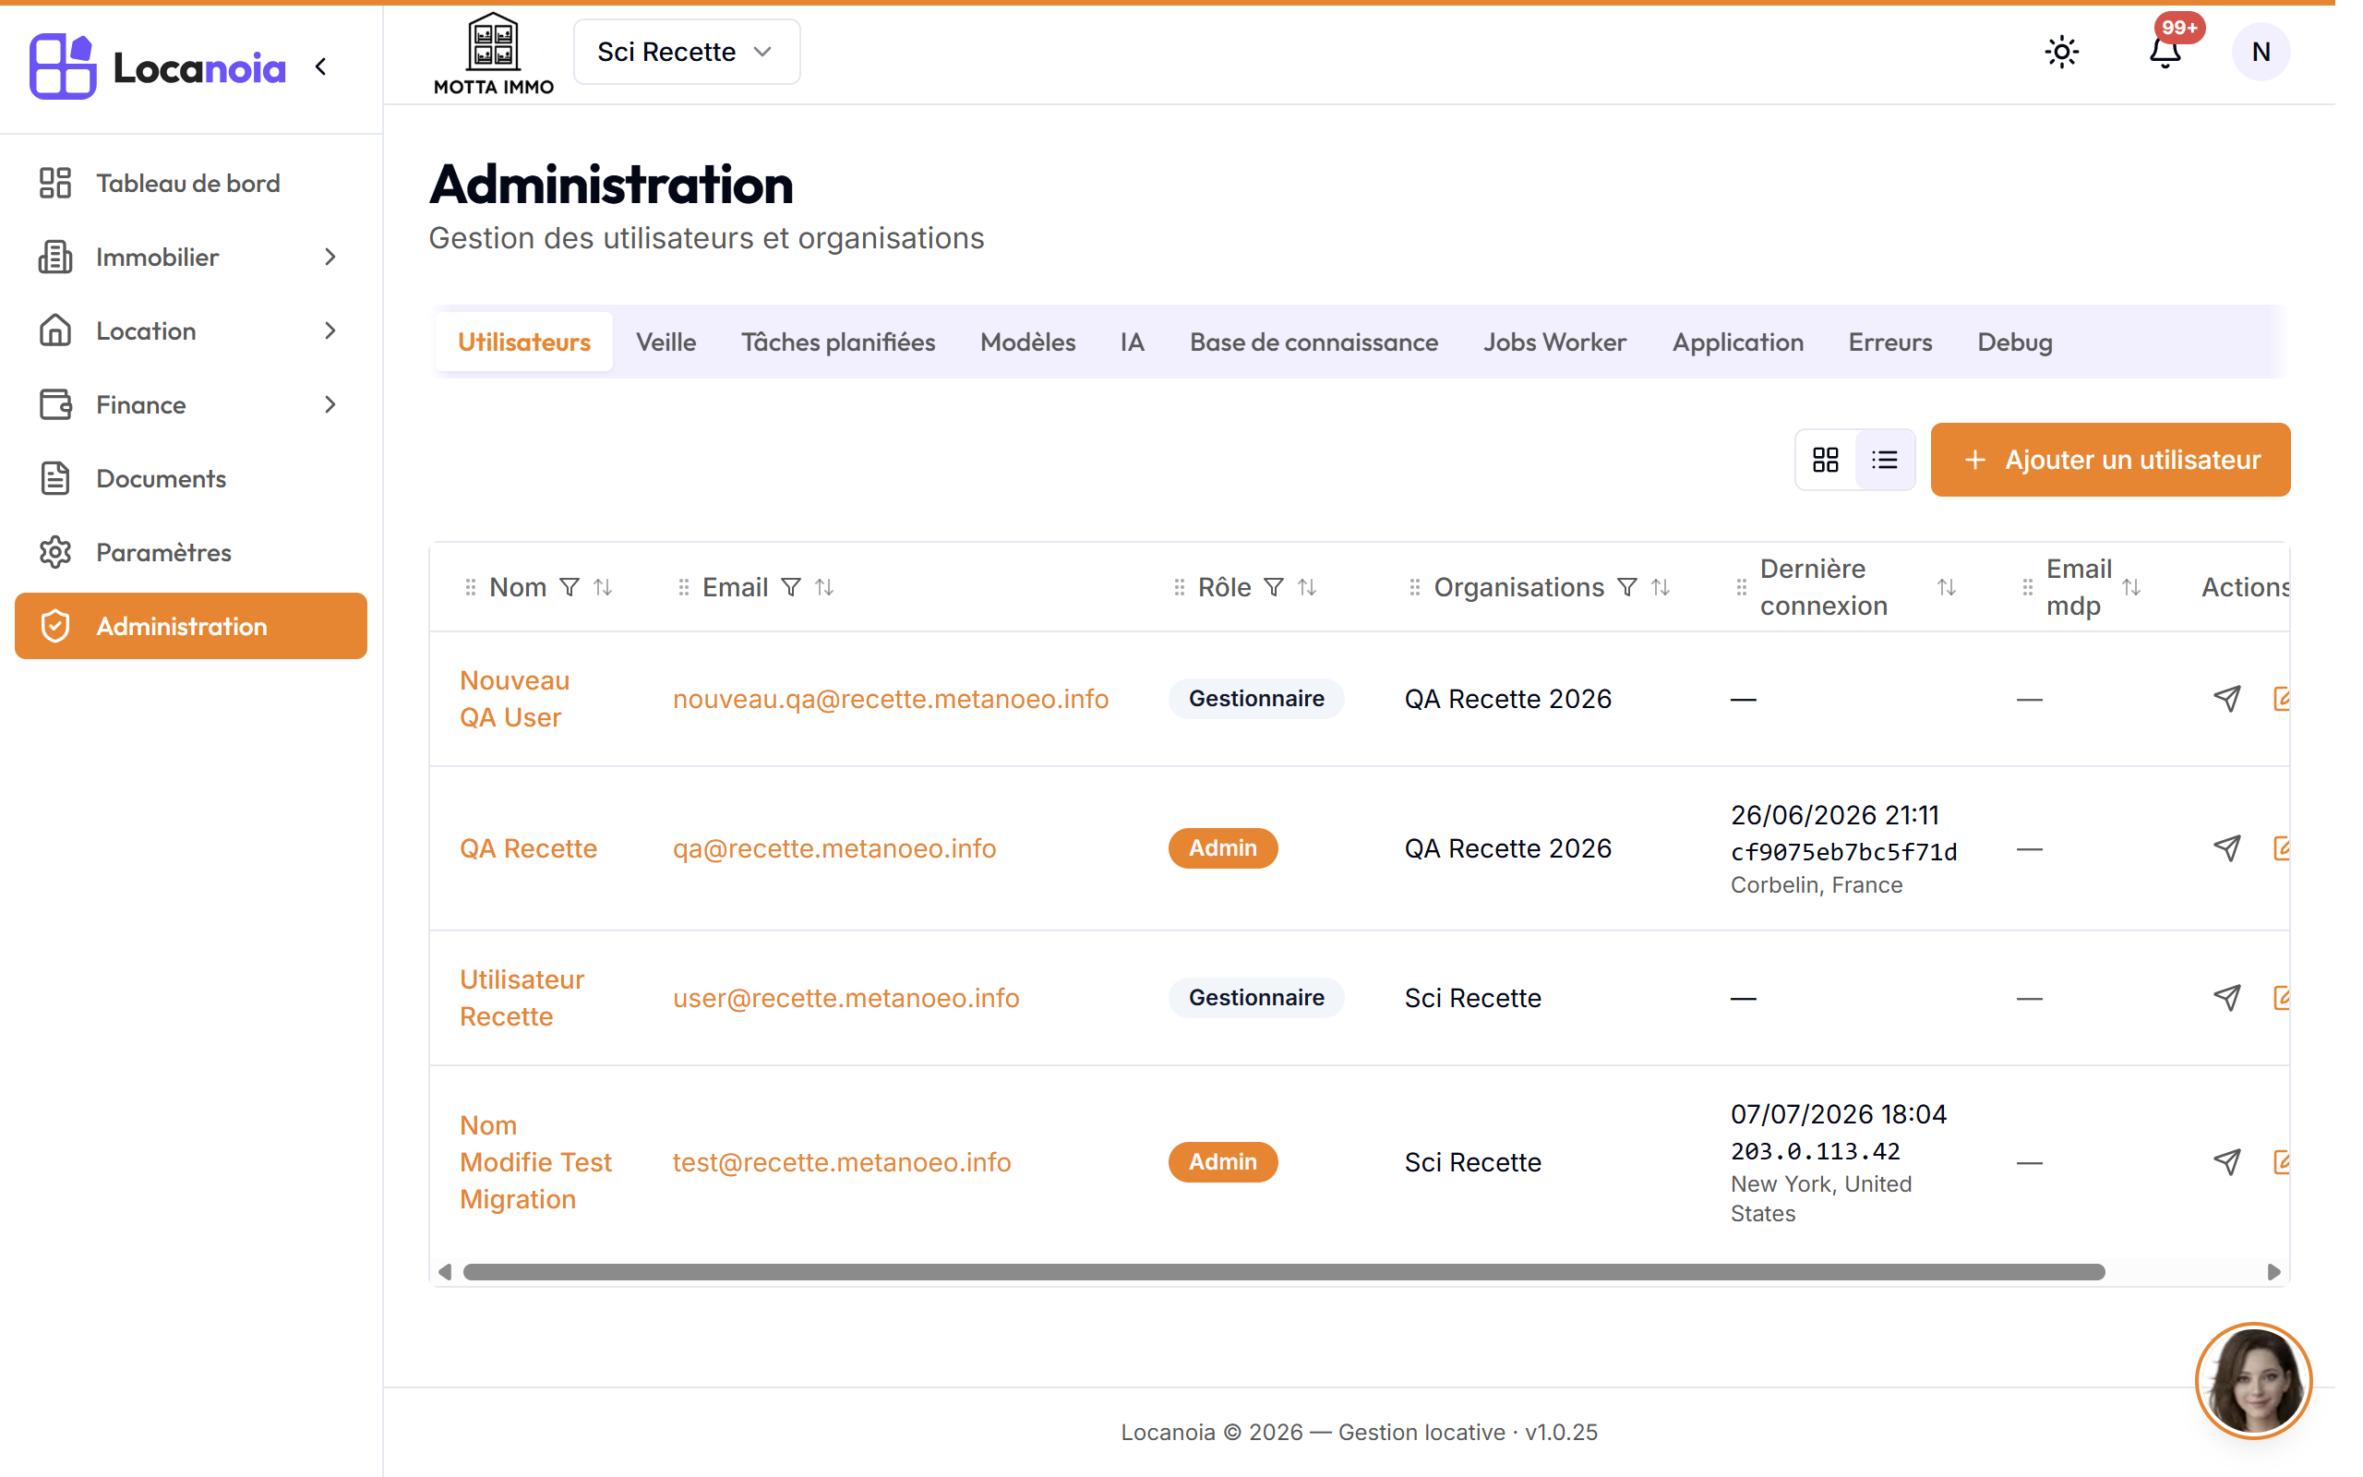Grab the Organisations column drag handle

tap(1415, 587)
